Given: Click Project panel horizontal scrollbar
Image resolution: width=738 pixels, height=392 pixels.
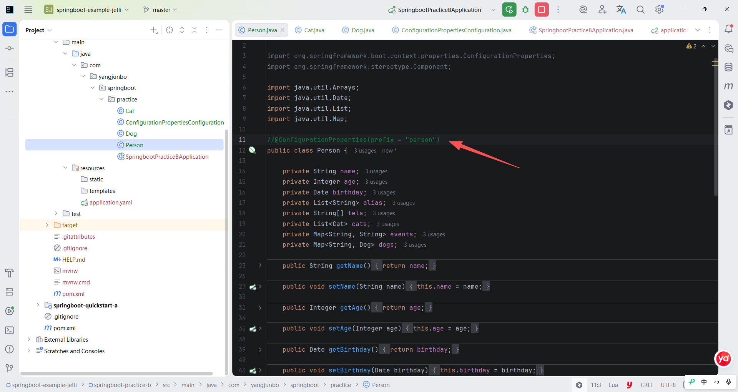Looking at the screenshot, I should coord(116,373).
